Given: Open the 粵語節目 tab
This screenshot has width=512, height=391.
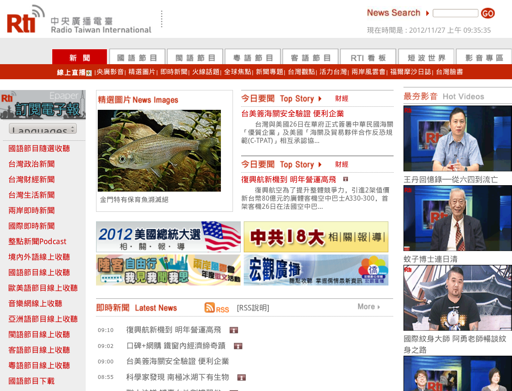Looking at the screenshot, I should [253, 57].
